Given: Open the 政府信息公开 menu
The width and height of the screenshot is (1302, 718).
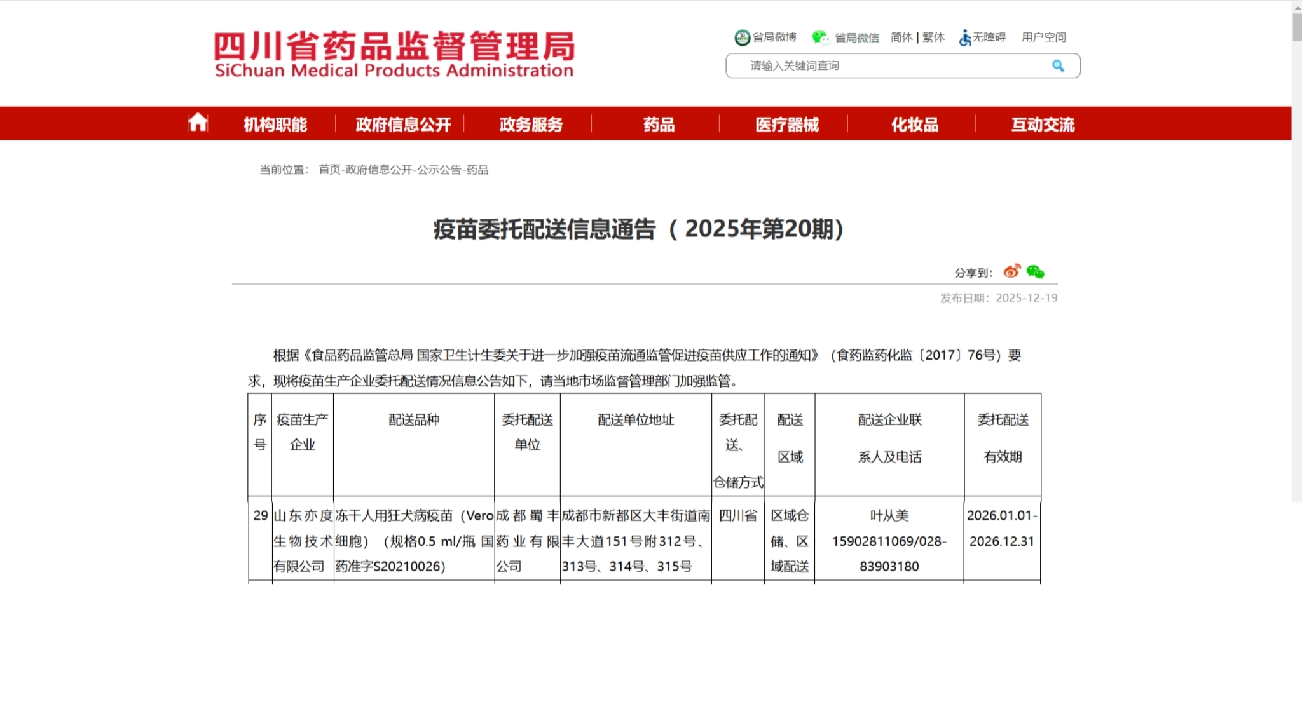Looking at the screenshot, I should pos(403,125).
